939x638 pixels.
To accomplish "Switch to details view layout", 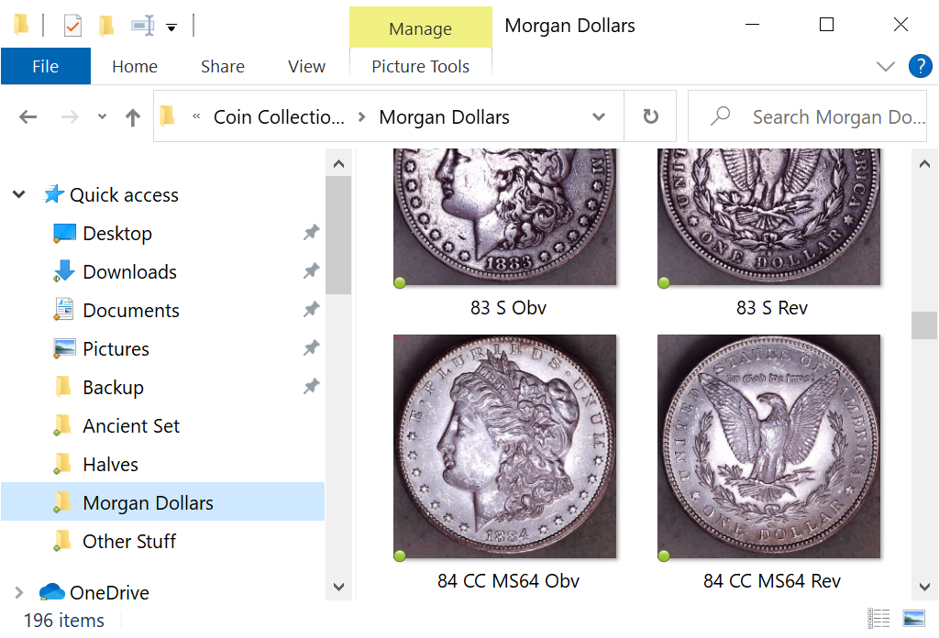I will 878,619.
